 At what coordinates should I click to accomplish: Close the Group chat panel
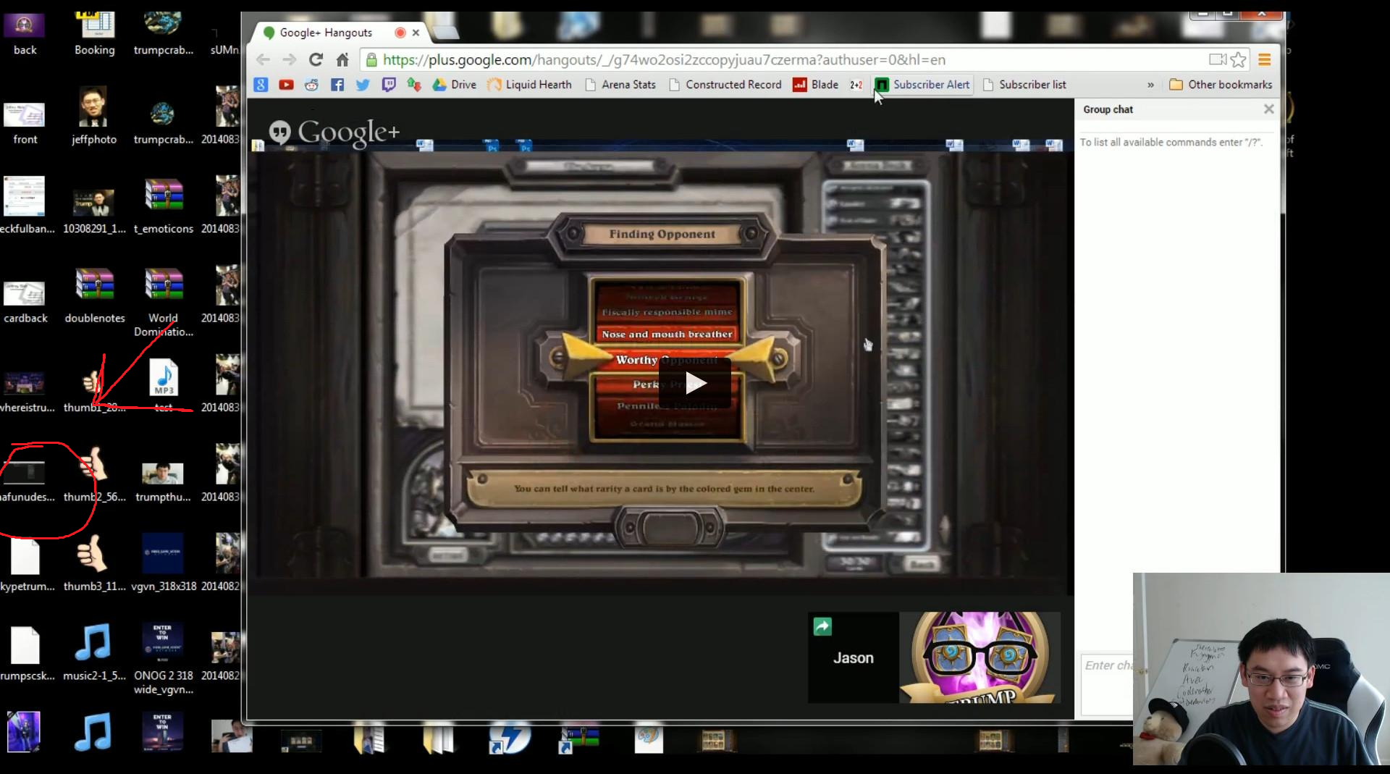click(1268, 109)
